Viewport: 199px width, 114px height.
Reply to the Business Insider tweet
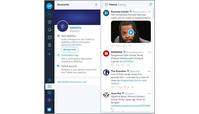[113, 46]
